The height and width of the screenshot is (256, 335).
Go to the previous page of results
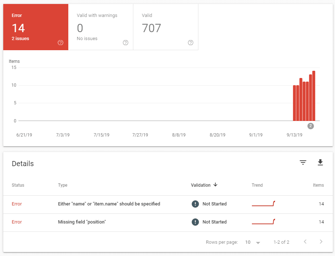[305, 242]
